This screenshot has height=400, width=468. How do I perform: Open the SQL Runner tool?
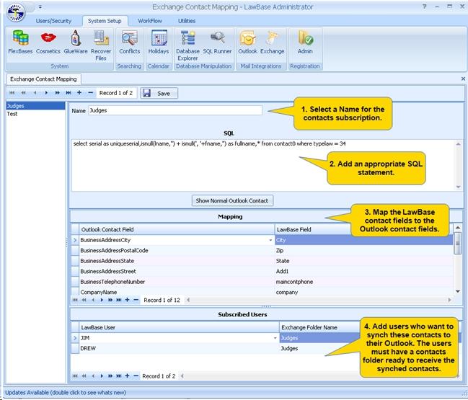click(217, 42)
